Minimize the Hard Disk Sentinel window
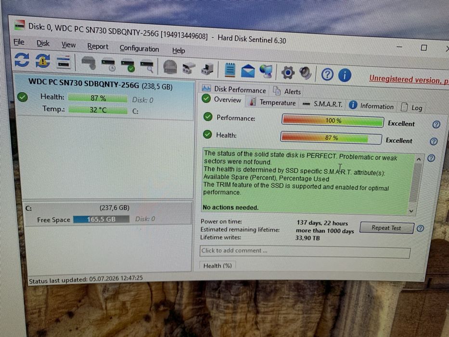449x337 pixels. [399, 46]
